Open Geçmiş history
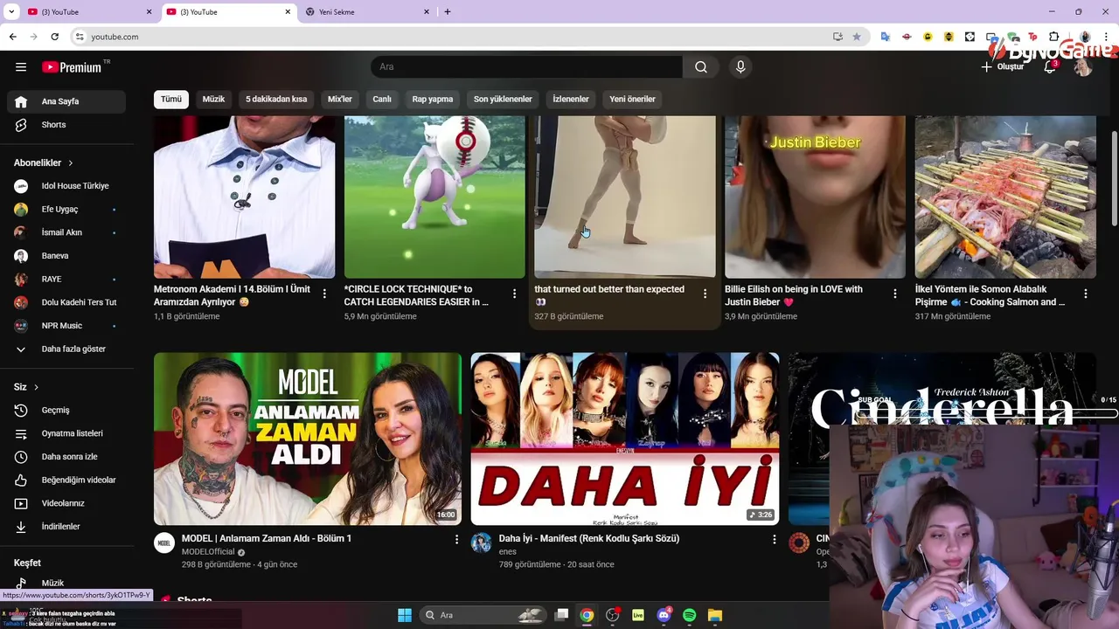This screenshot has height=629, width=1119. pyautogui.click(x=66, y=411)
